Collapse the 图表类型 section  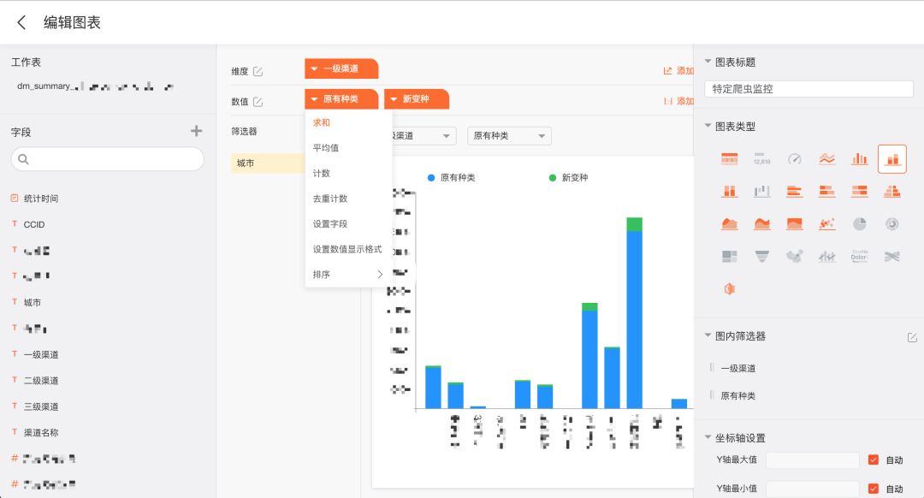[708, 126]
